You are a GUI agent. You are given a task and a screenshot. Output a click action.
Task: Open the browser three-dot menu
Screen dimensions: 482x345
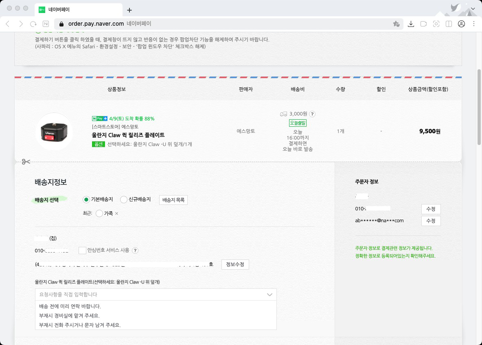[x=474, y=24]
